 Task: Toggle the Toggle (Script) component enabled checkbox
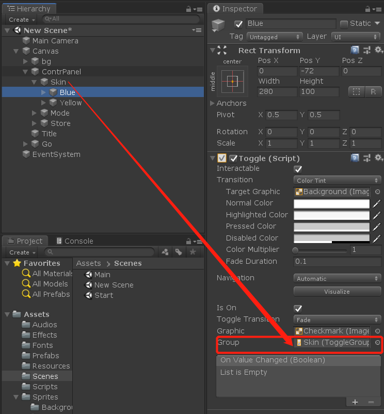tap(233, 158)
